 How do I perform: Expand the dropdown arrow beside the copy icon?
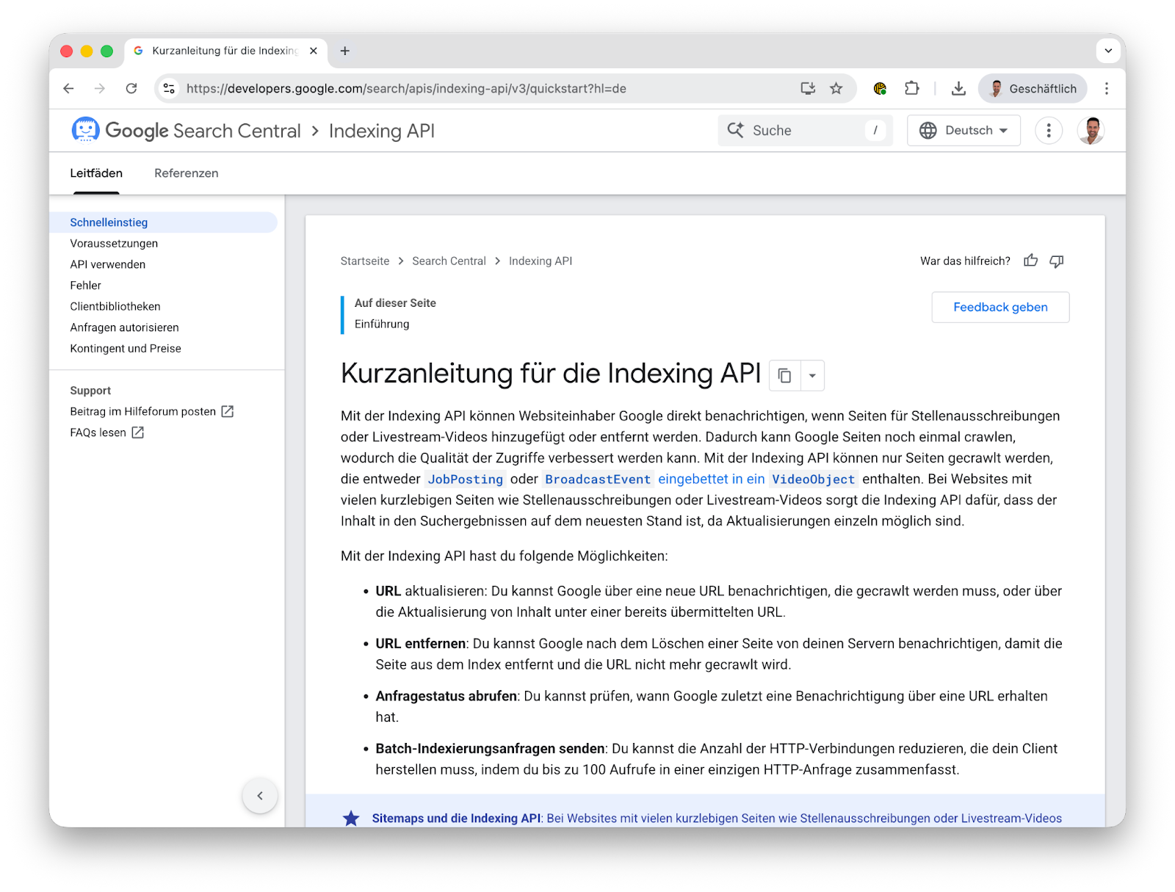tap(812, 376)
